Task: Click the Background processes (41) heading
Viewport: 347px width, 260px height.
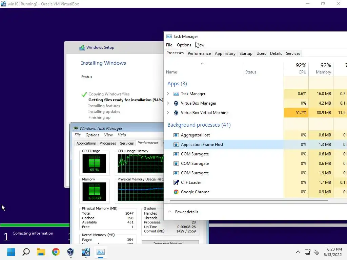Action: [199, 125]
